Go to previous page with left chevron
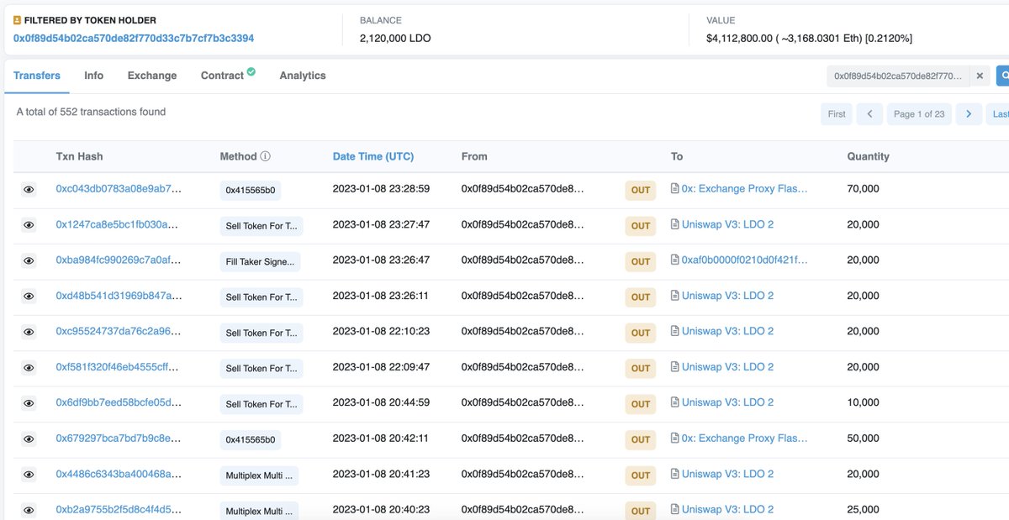This screenshot has width=1009, height=520. (x=870, y=114)
